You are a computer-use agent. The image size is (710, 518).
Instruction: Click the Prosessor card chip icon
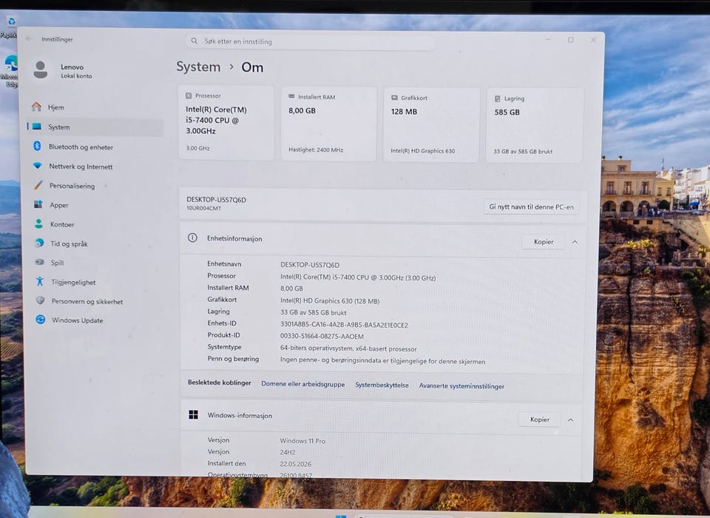click(189, 95)
